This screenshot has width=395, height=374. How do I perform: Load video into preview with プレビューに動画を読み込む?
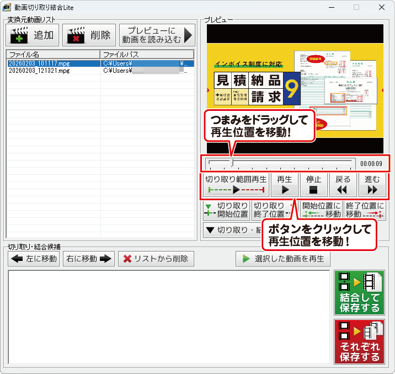click(x=157, y=36)
